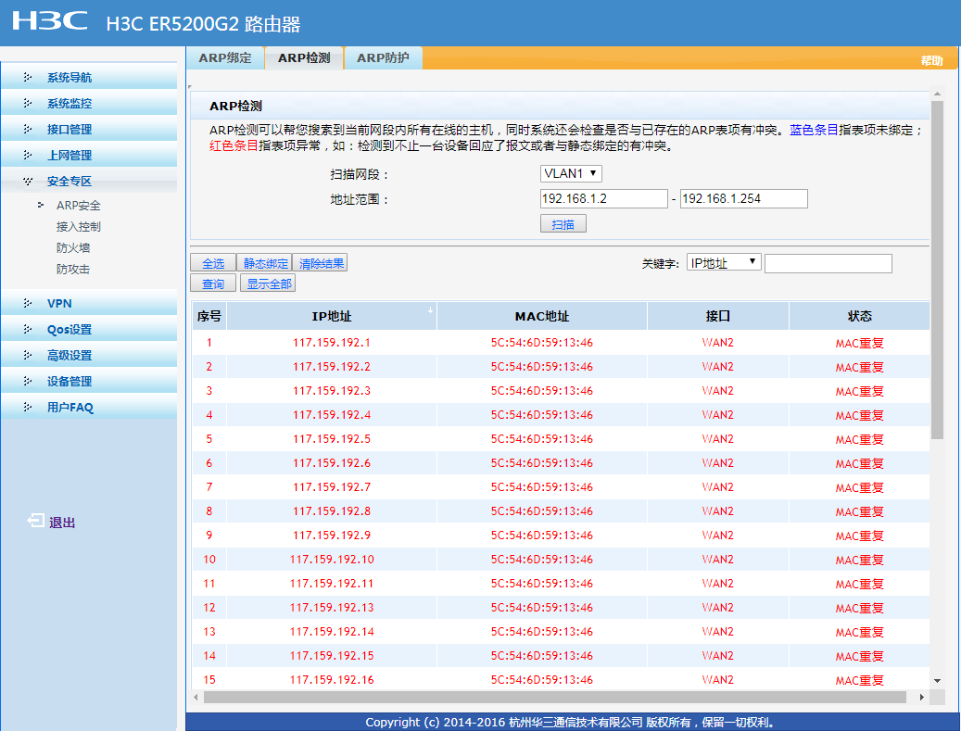Open the 关键字 IP地址 dropdown

pyautogui.click(x=724, y=263)
